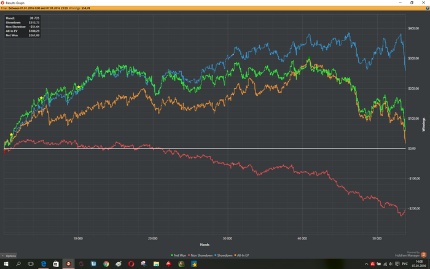Launch Microsoft Edge from the taskbar
The image size is (430, 269).
click(x=44, y=264)
